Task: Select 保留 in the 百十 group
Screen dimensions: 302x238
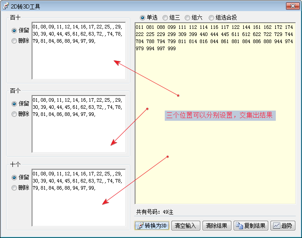Action: click(x=15, y=31)
